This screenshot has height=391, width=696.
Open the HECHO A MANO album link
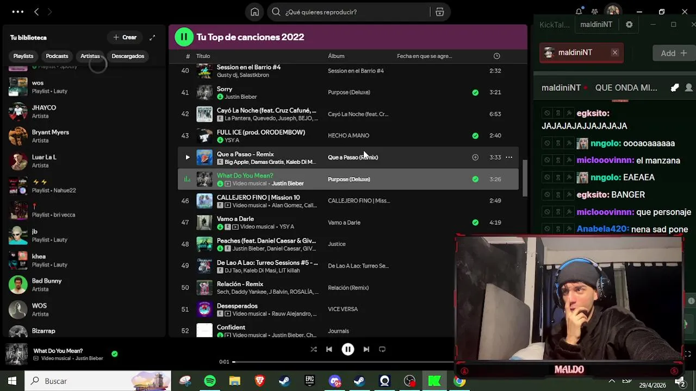349,136
